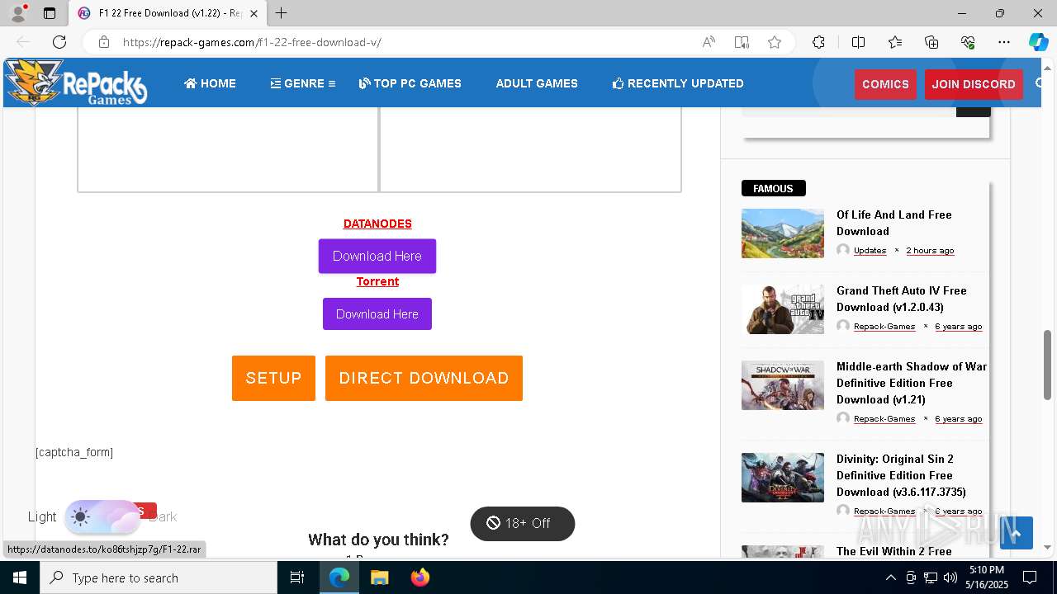Open TOP PC GAMES menu item
Viewport: 1057px width, 594px height.
[410, 83]
